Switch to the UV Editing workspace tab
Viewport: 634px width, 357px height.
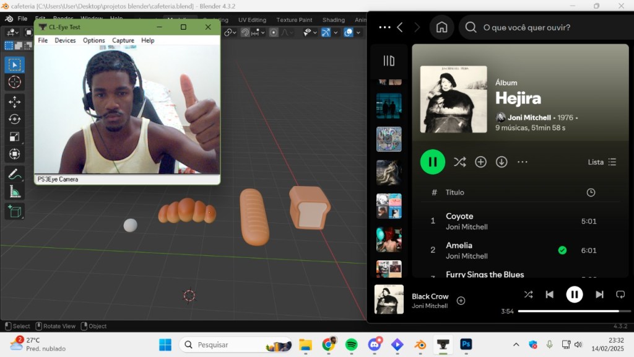[x=252, y=20]
